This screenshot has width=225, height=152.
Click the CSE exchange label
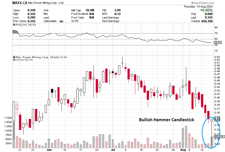click(61, 3)
